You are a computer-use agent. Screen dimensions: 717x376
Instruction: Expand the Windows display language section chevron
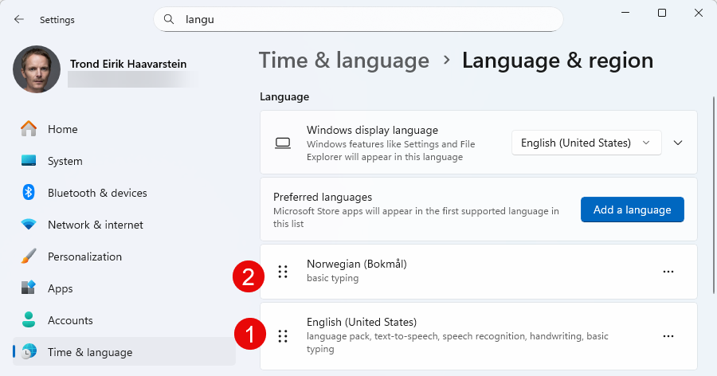(x=678, y=143)
